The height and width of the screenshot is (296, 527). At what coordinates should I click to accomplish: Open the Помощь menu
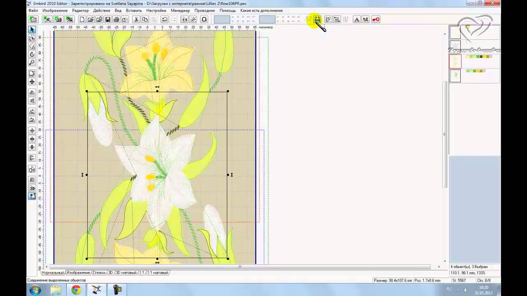228,10
